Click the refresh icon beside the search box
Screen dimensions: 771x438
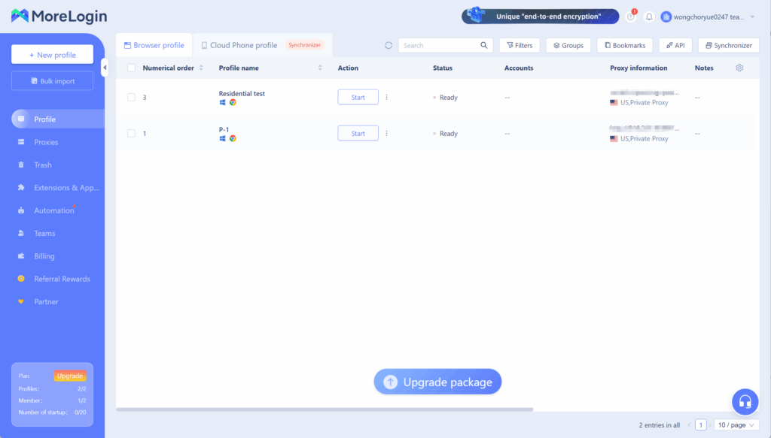tap(389, 45)
